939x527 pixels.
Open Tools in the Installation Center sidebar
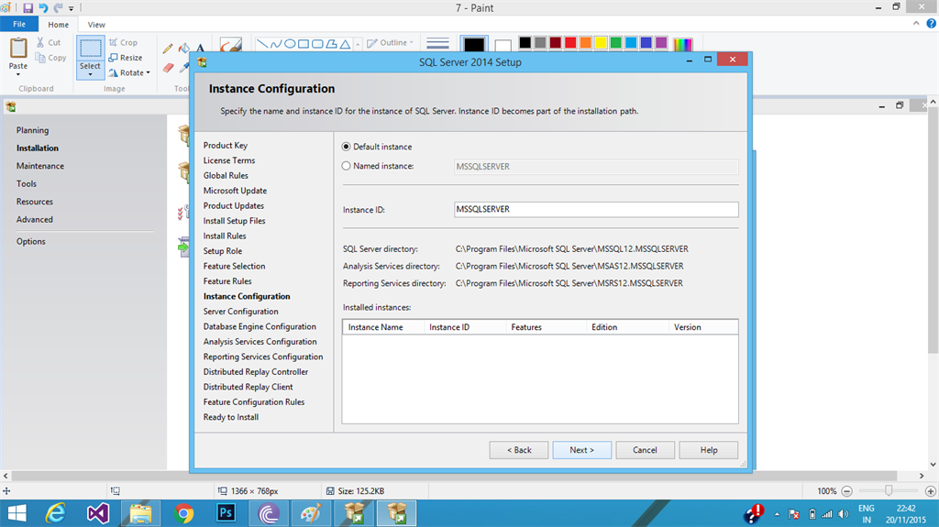pyautogui.click(x=27, y=184)
